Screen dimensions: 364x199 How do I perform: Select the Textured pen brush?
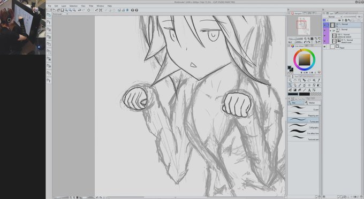(x=304, y=138)
